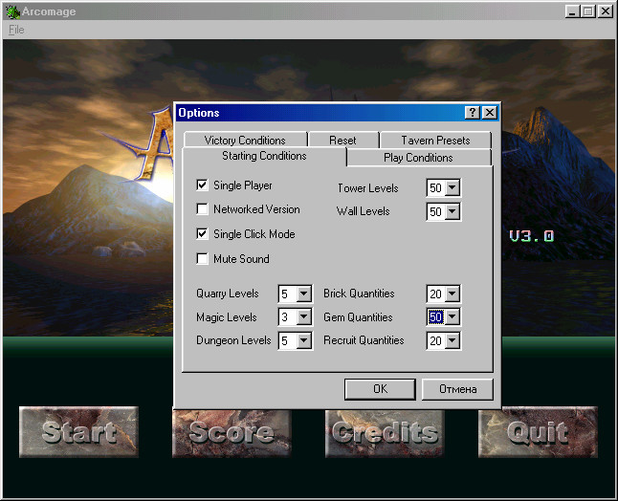Image resolution: width=618 pixels, height=501 pixels.
Task: Click the Gem Quantities label
Action: (x=358, y=317)
